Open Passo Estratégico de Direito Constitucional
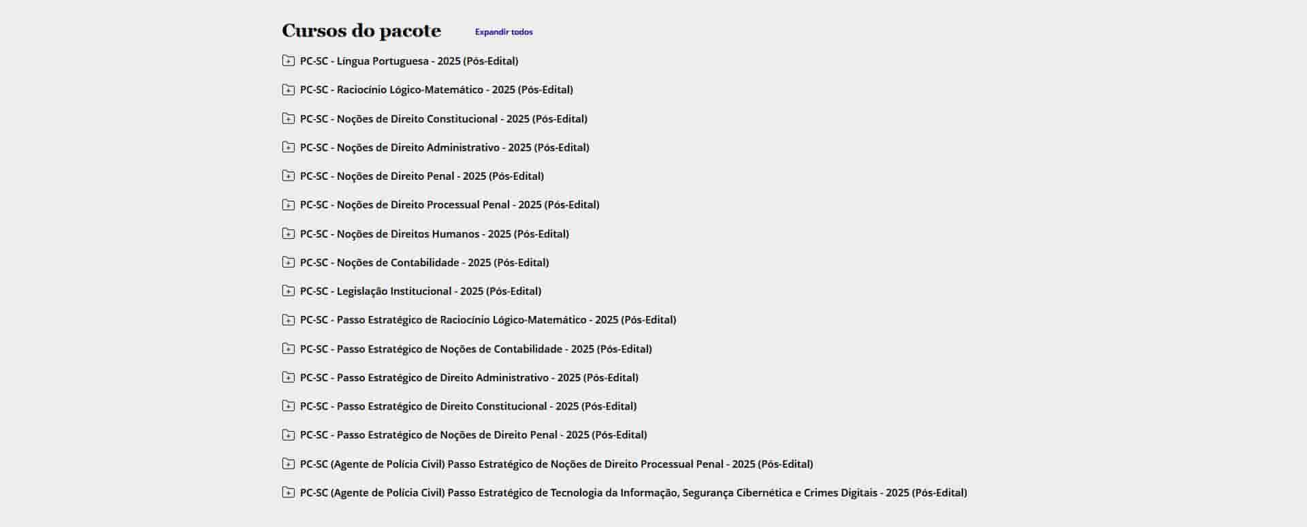 tap(468, 406)
